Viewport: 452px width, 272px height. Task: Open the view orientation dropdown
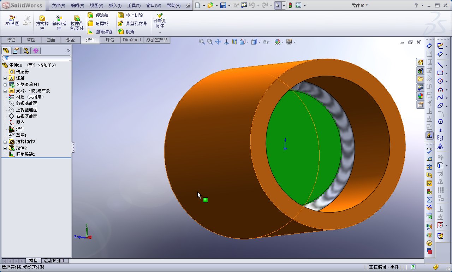click(x=248, y=42)
